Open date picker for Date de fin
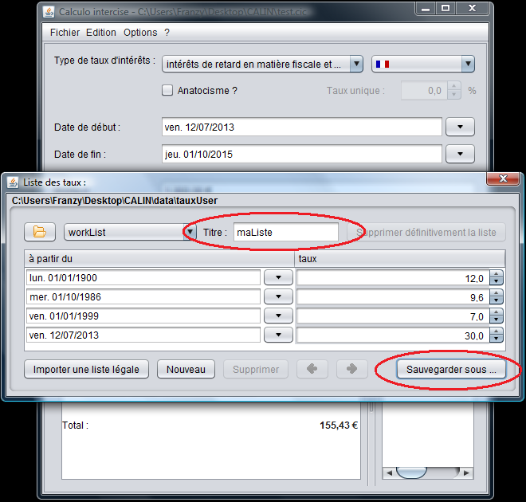 pos(460,154)
